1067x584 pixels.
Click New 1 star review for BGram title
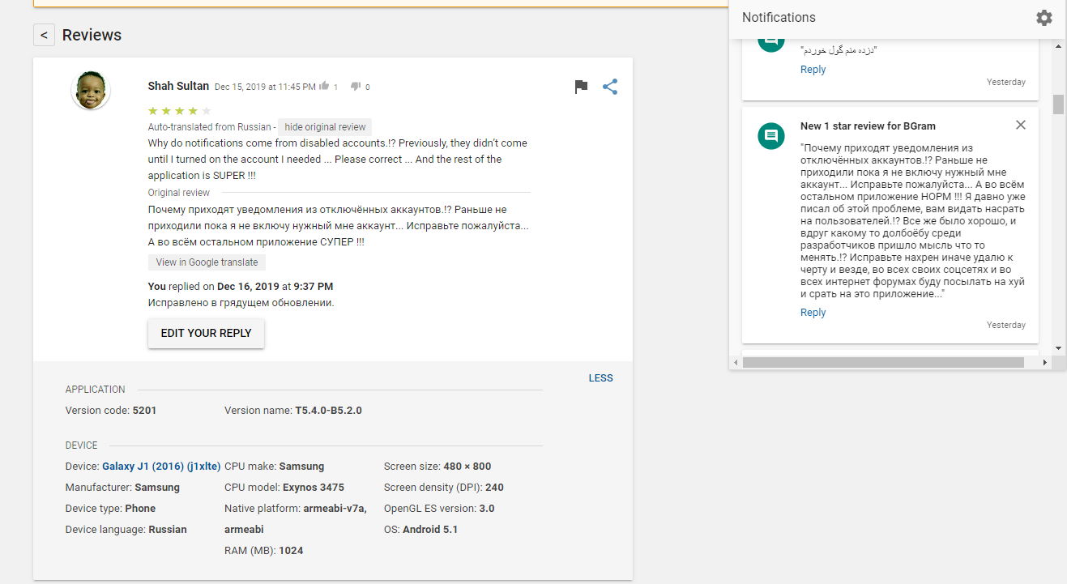(x=868, y=126)
